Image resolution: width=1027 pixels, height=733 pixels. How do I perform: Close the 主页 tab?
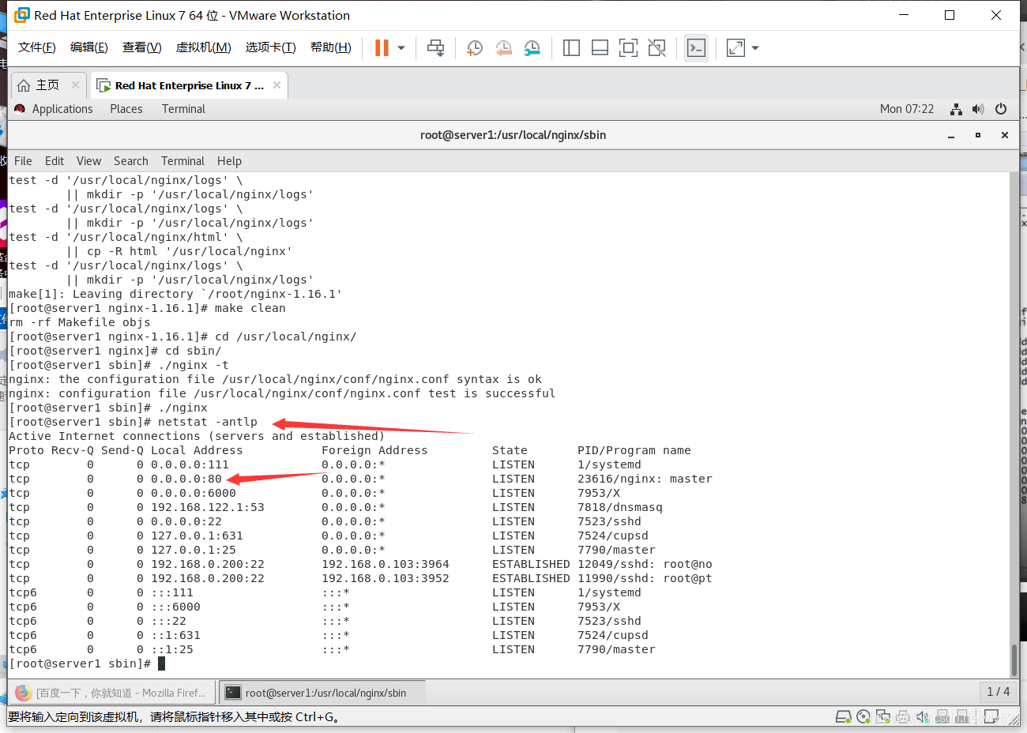75,85
